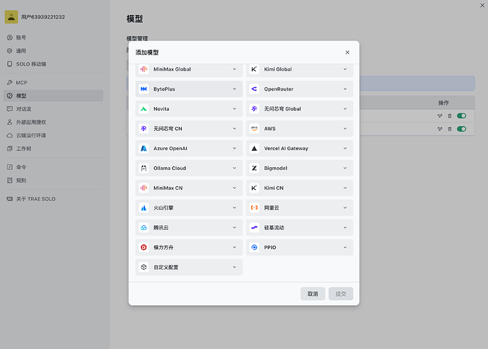Screen dimensions: 488x349
Task: Click the 阿里云 logo icon
Action: coord(255,208)
